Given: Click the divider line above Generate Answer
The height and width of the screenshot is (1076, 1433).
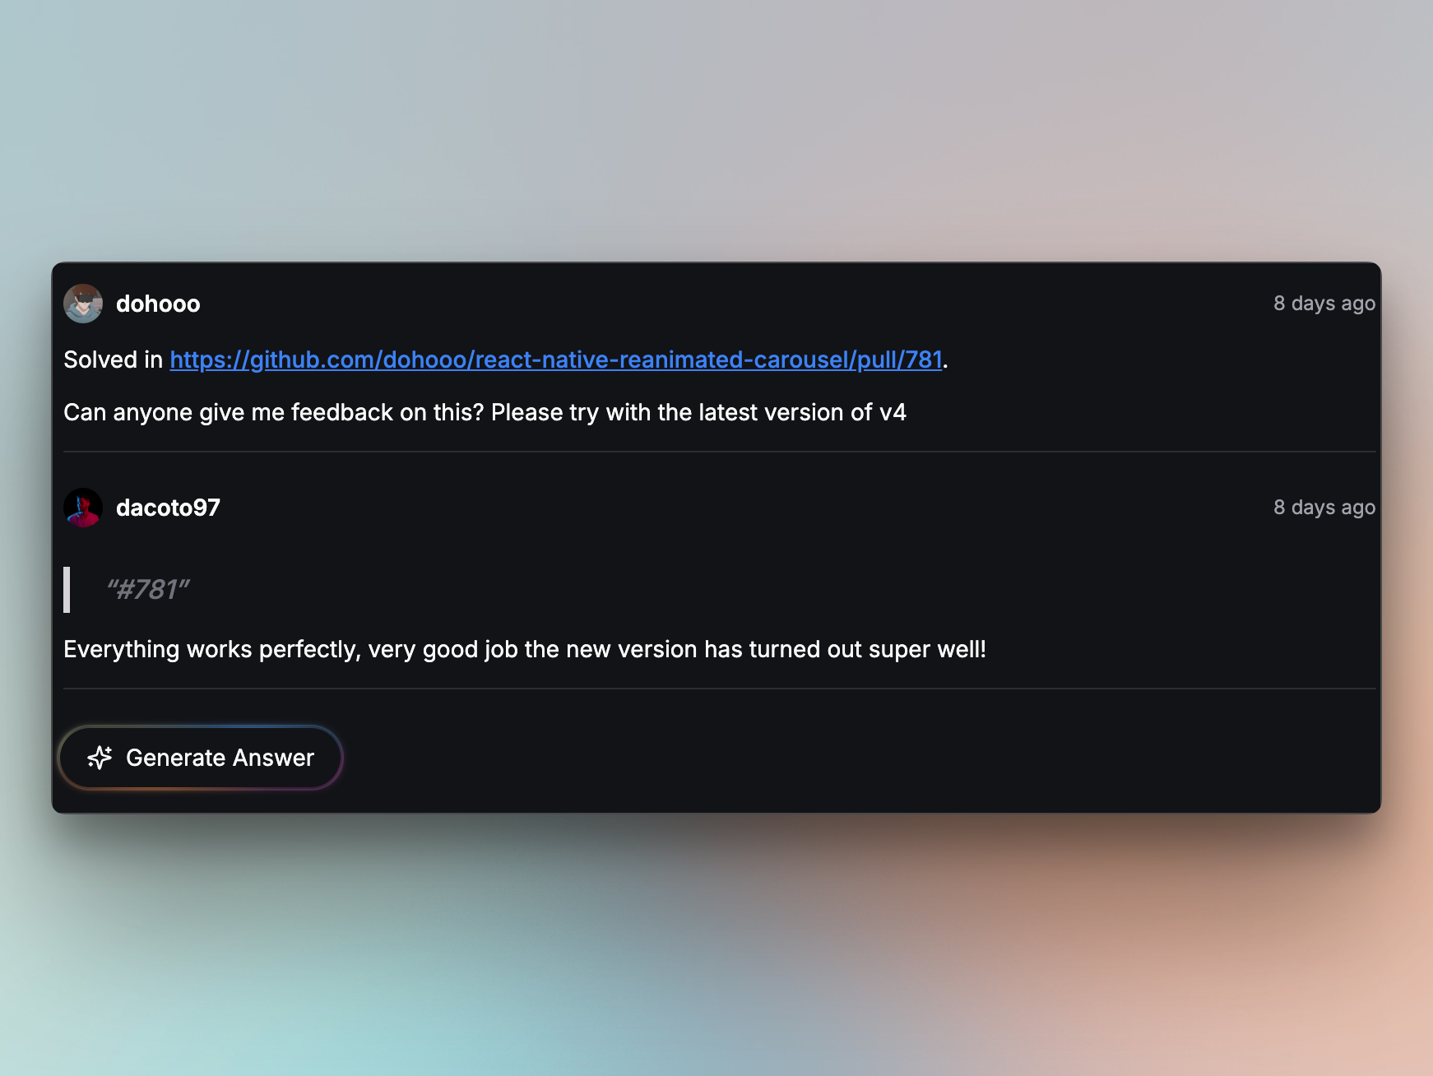Looking at the screenshot, I should [719, 689].
